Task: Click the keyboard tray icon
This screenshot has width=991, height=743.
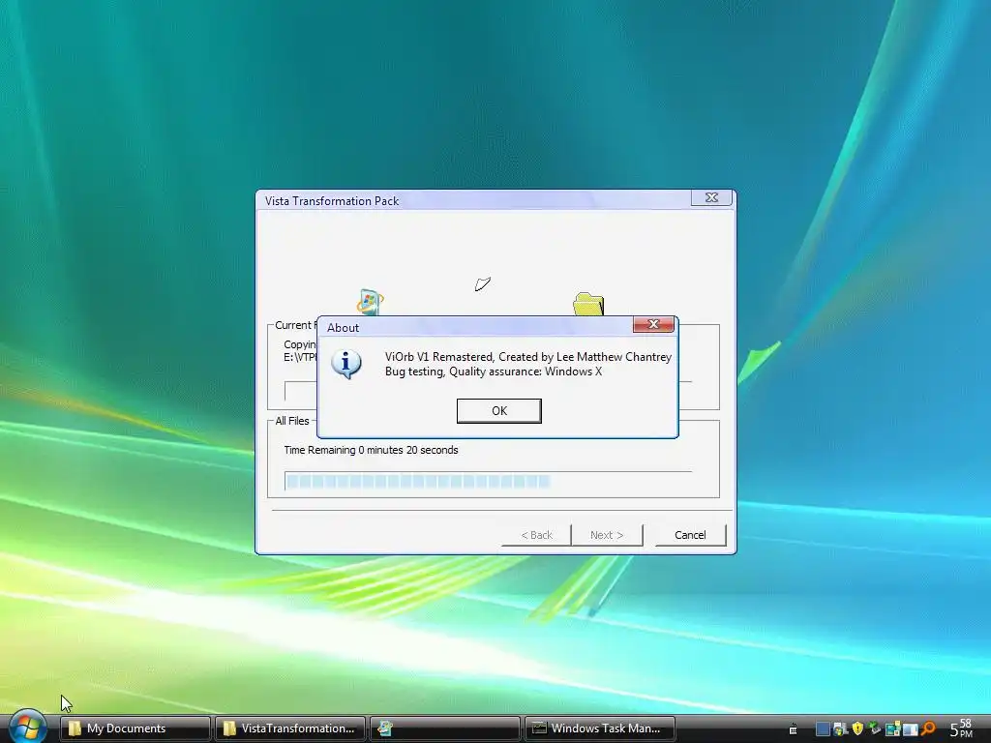Action: [794, 729]
